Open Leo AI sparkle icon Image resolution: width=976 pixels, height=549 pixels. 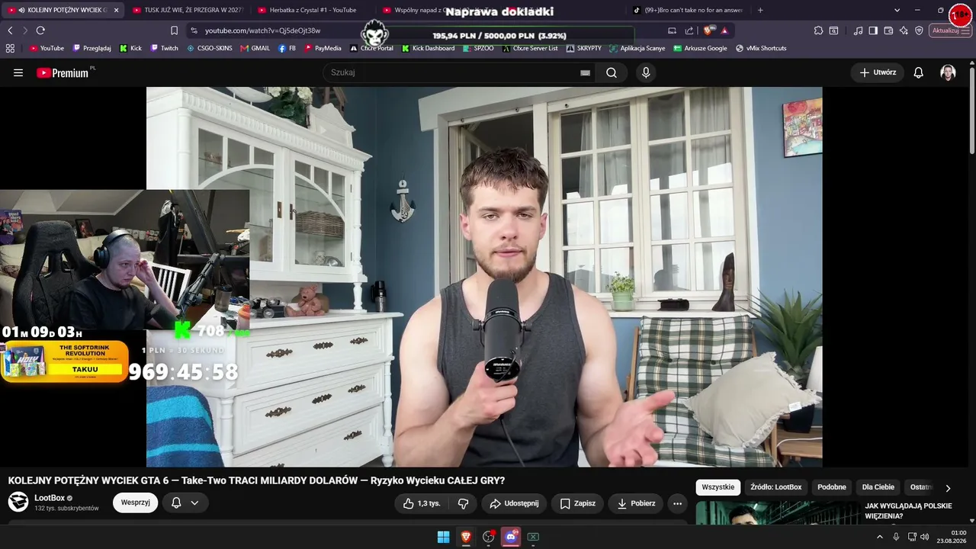pos(904,30)
